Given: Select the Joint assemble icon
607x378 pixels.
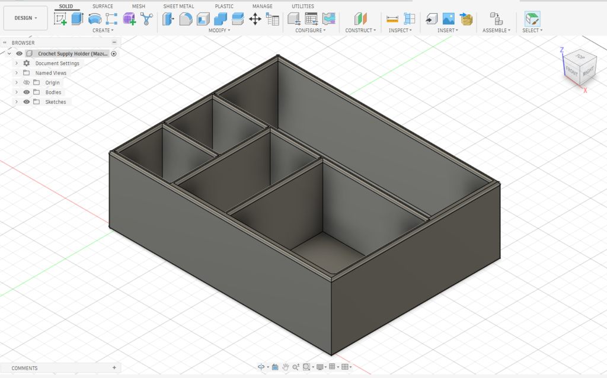Looking at the screenshot, I should tap(496, 18).
